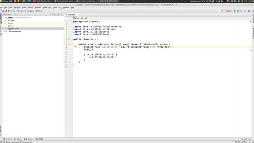Click Hide Project panel icon
Image resolution: width=254 pixels, height=143 pixels.
click(62, 14)
